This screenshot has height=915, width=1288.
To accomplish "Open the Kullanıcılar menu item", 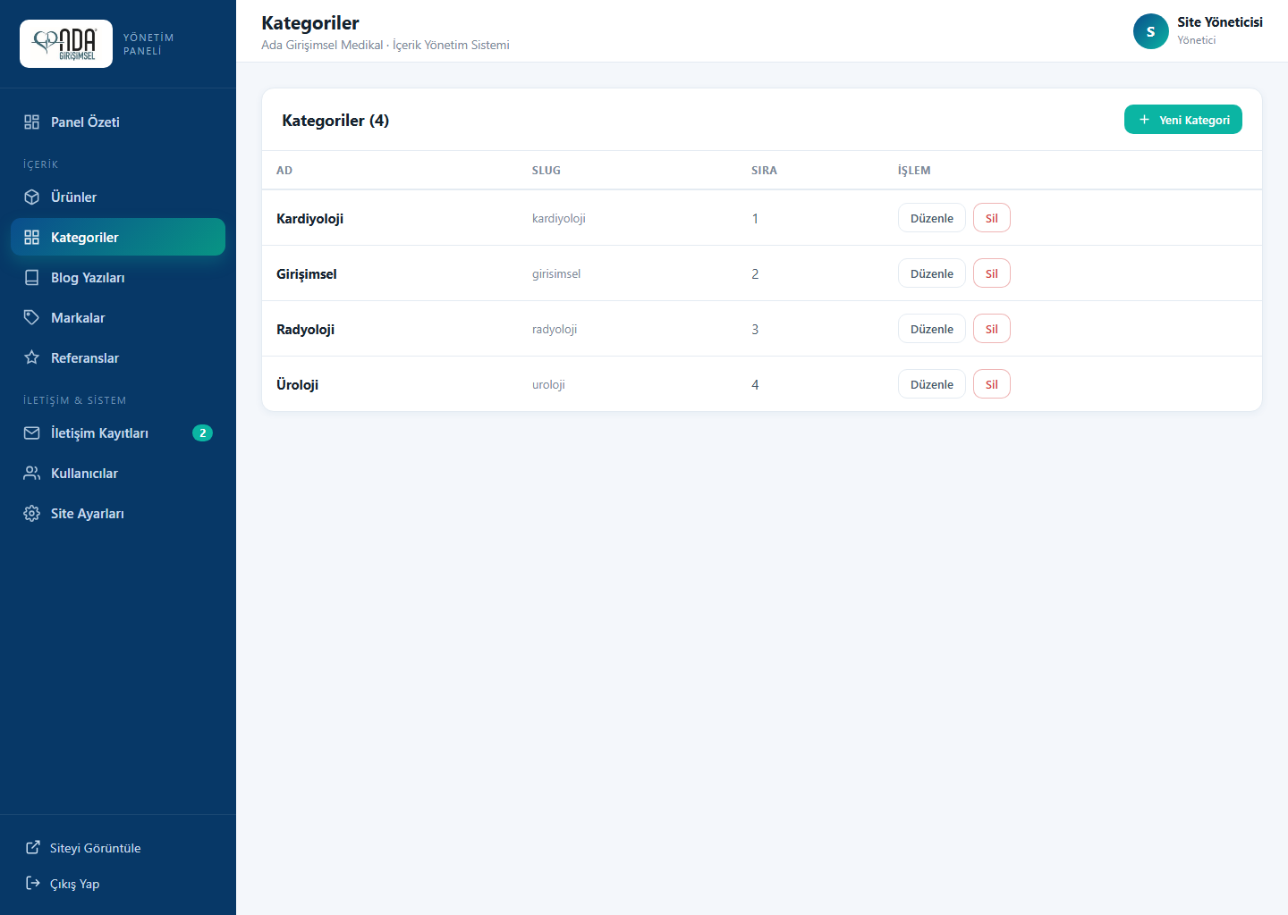I will tap(118, 474).
